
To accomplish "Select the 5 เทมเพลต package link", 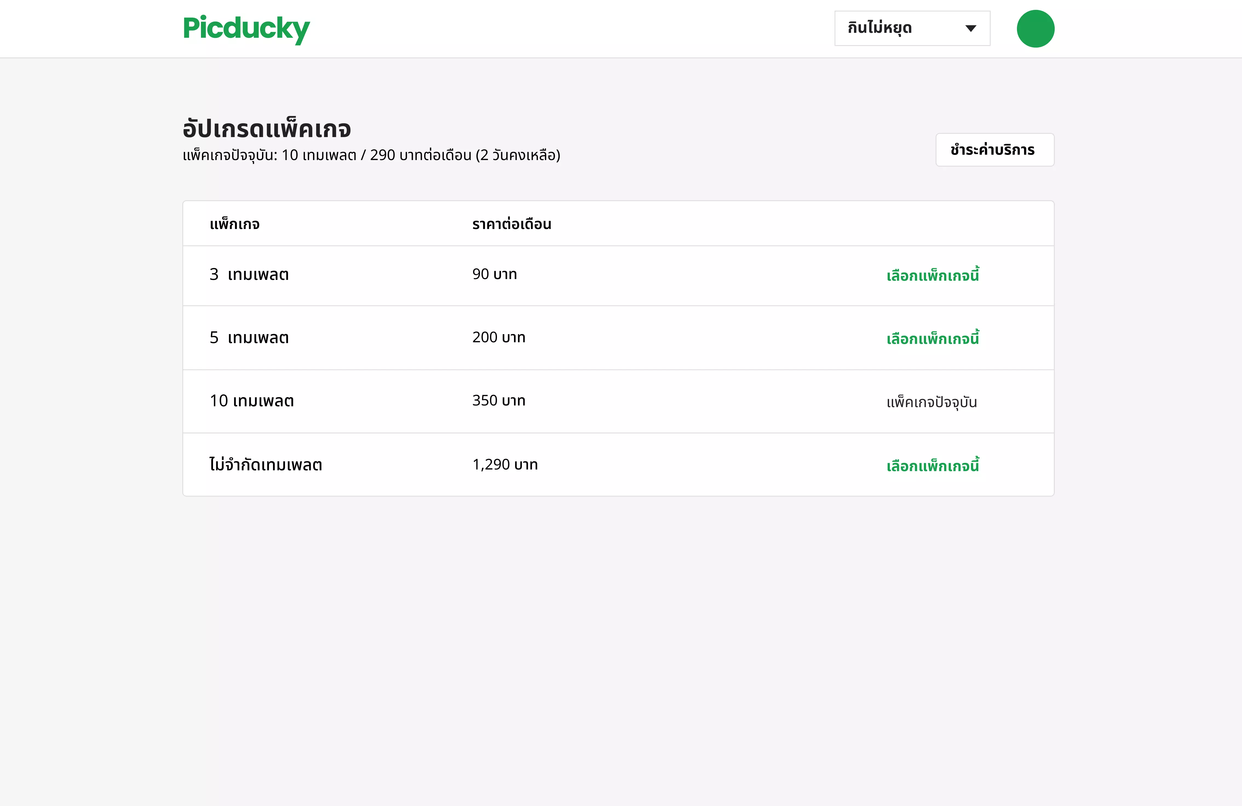I will point(932,339).
